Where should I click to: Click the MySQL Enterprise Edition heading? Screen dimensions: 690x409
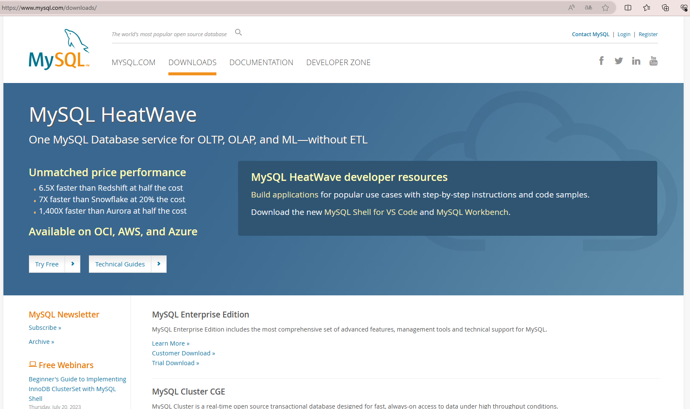[x=201, y=315]
